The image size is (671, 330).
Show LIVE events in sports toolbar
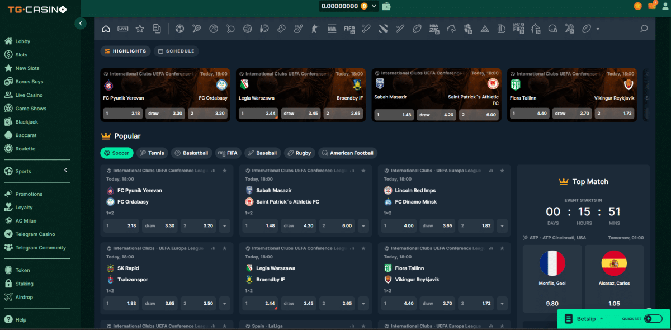pos(123,29)
